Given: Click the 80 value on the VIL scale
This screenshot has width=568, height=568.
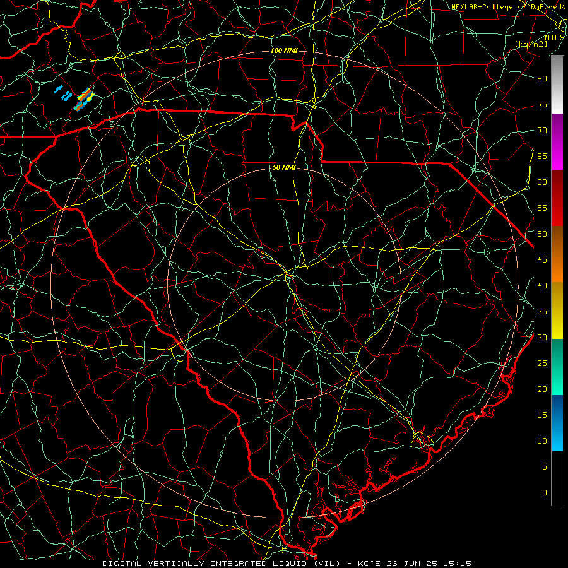Looking at the screenshot, I should pyautogui.click(x=542, y=79).
